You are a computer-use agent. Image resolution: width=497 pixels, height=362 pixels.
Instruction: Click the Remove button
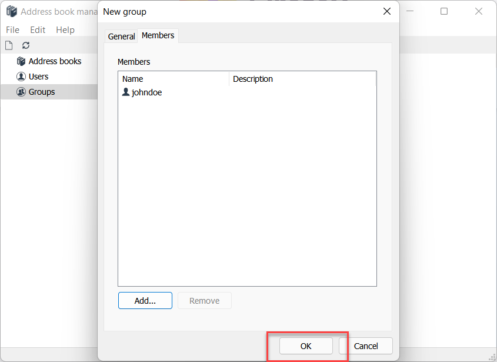[204, 301]
